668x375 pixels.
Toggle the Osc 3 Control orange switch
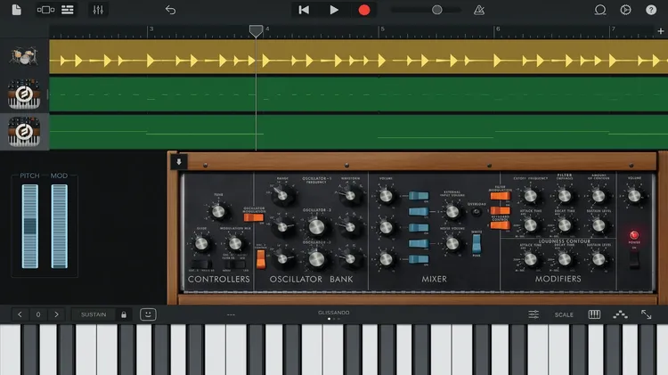click(x=261, y=258)
